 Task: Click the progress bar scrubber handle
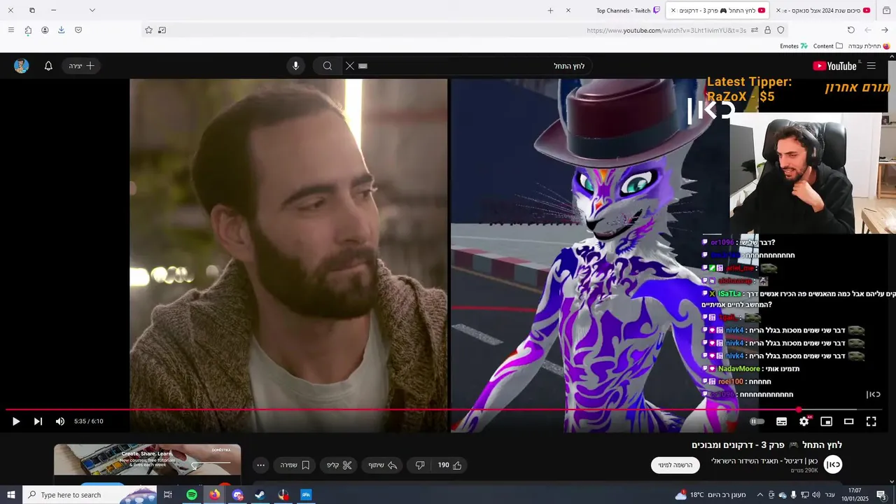point(799,409)
